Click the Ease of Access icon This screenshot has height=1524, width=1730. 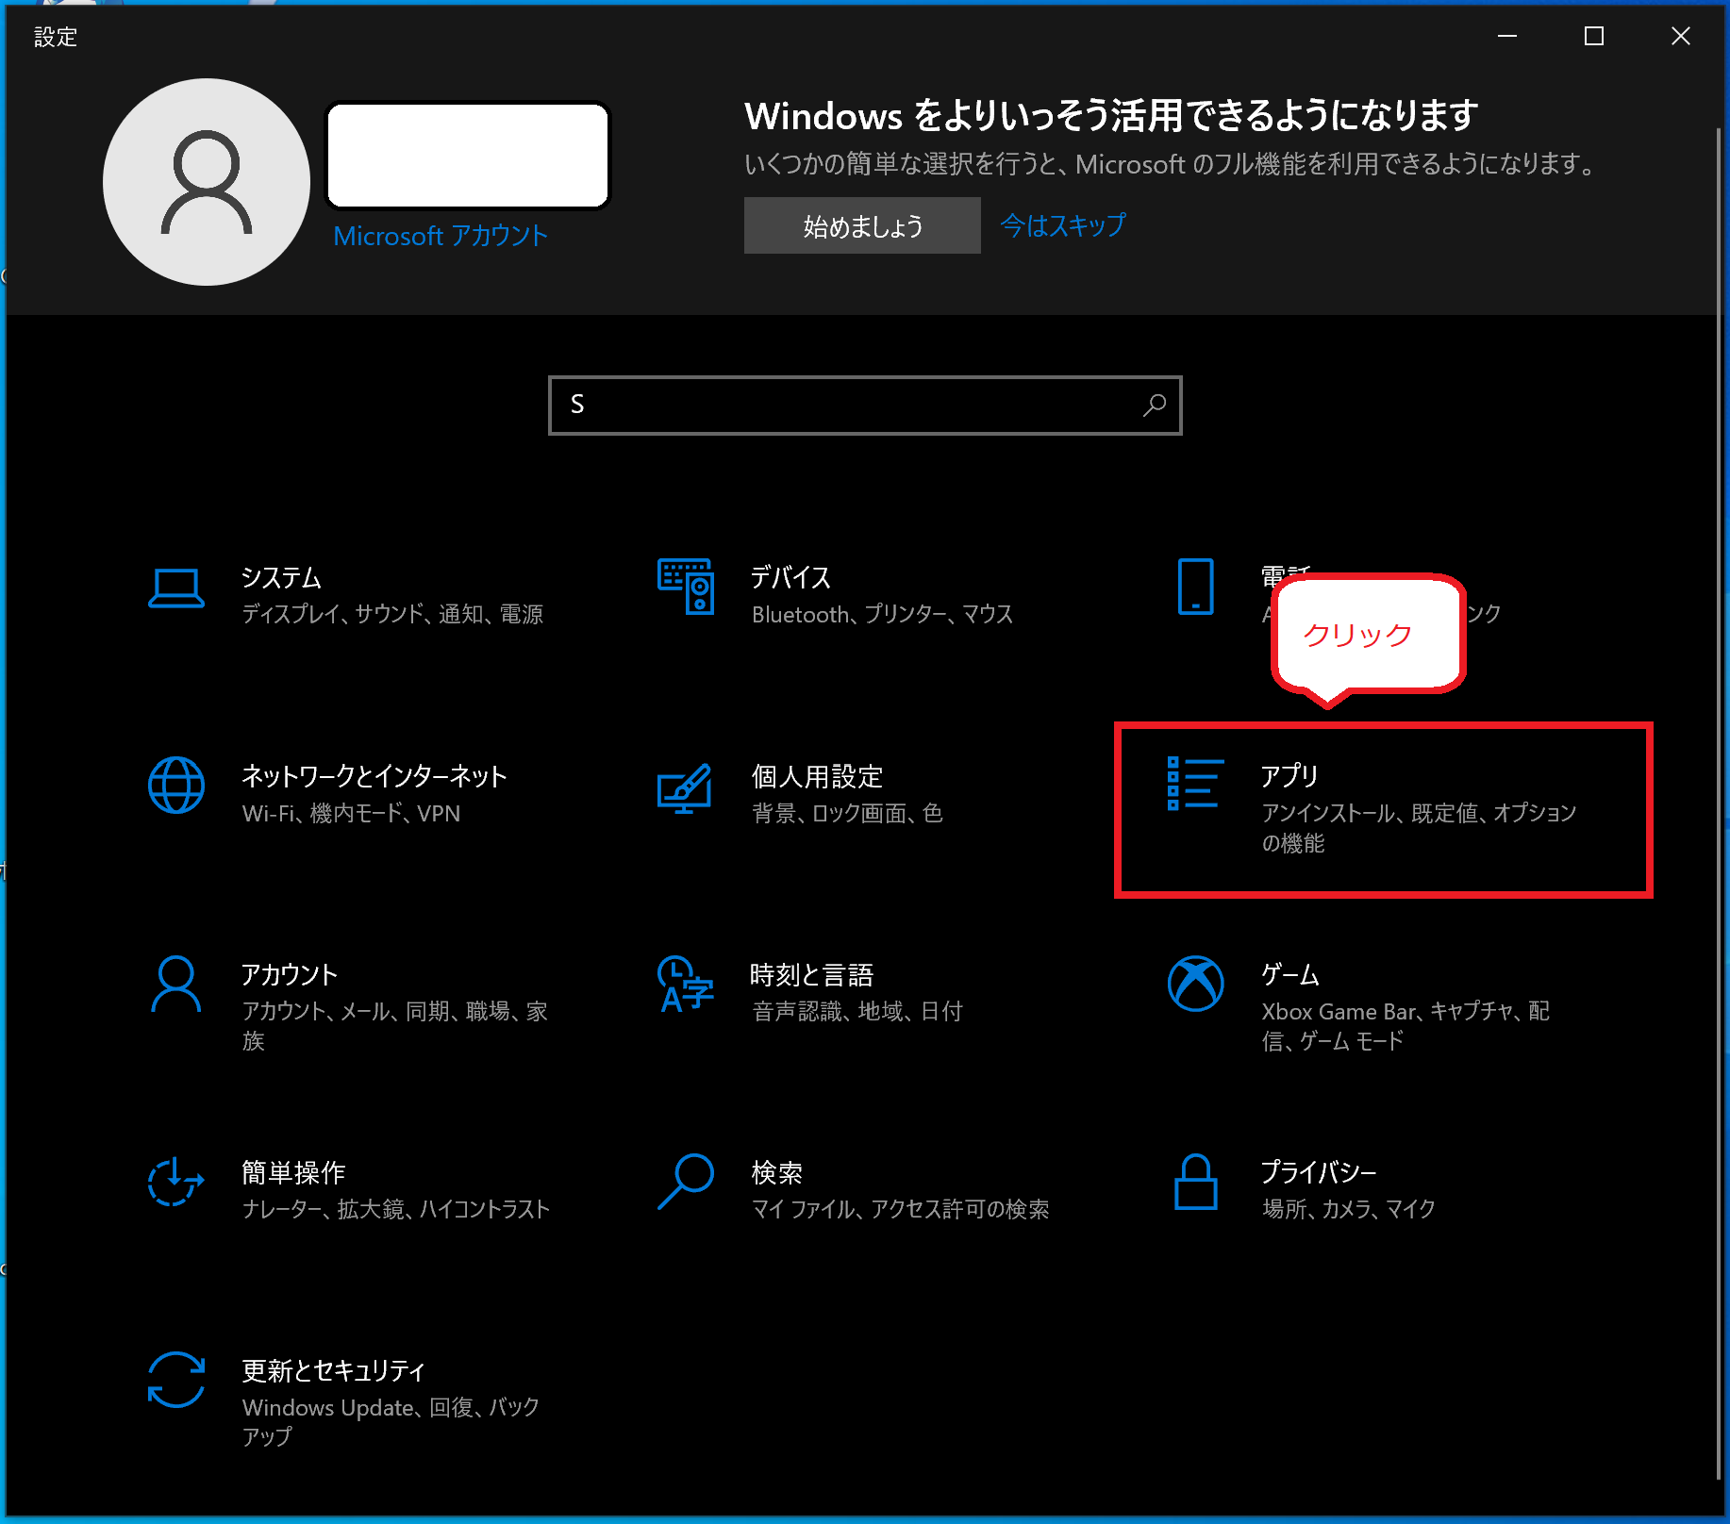[176, 1182]
